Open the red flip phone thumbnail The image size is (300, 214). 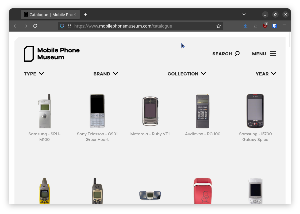pos(203,191)
